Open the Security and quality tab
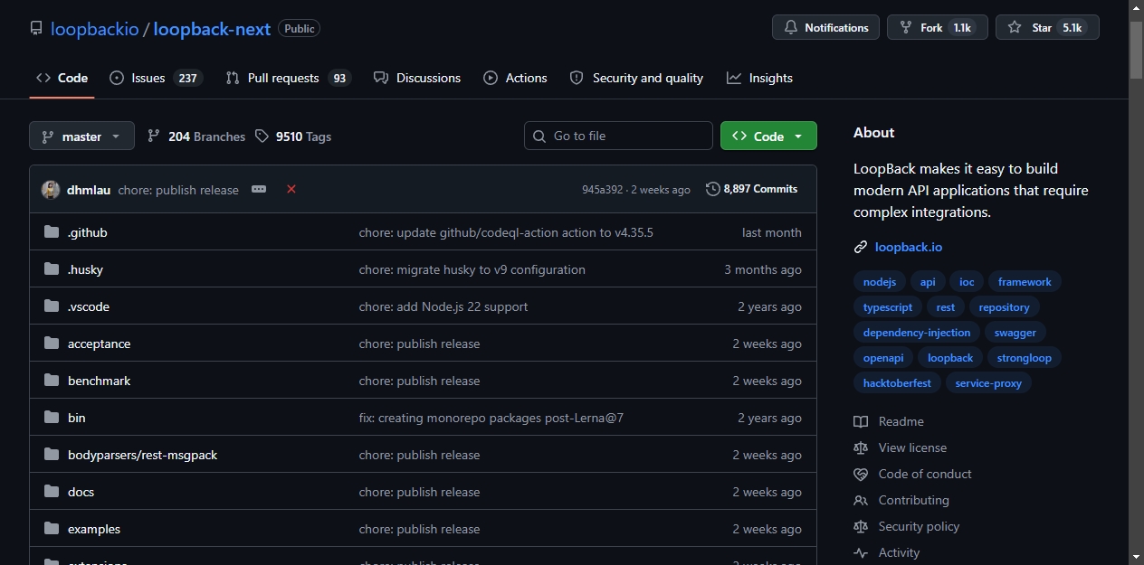 [x=636, y=78]
